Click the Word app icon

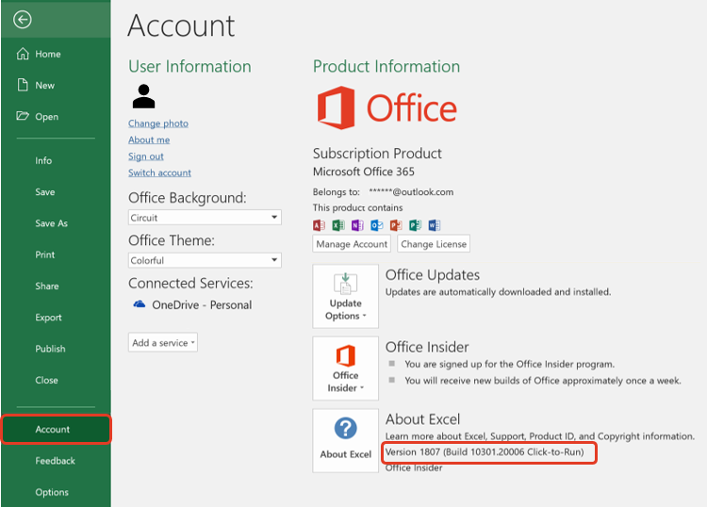pos(435,225)
